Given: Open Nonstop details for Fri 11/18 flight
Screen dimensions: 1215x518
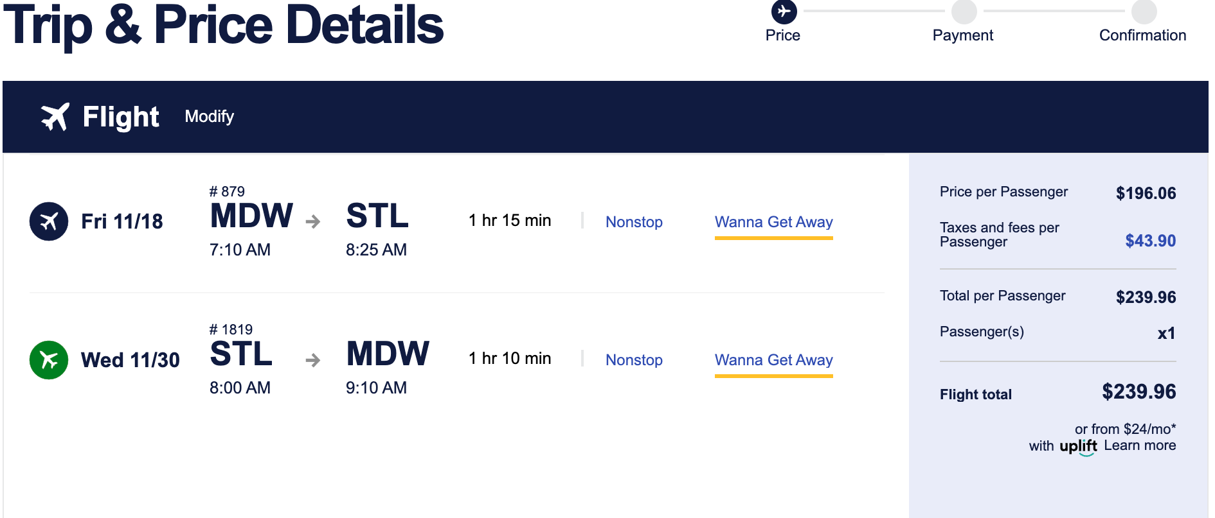Looking at the screenshot, I should click(634, 222).
